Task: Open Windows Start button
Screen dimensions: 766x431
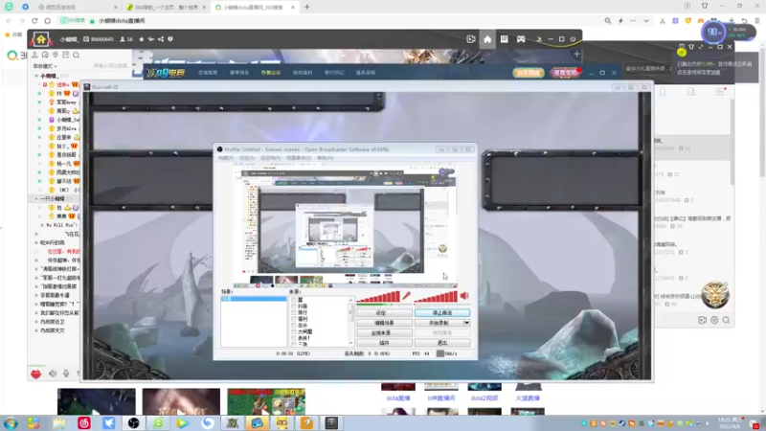Action: coord(11,422)
